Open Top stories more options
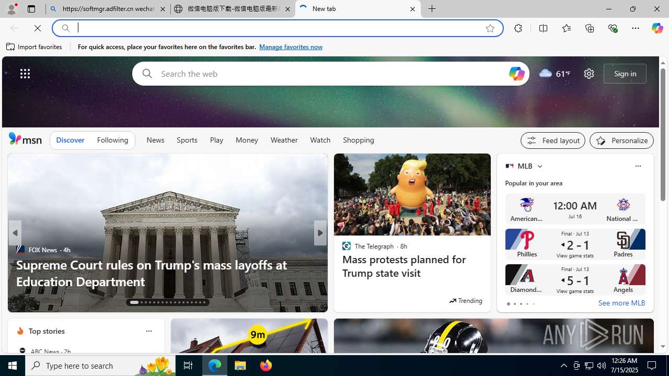This screenshot has height=376, width=669. [148, 331]
